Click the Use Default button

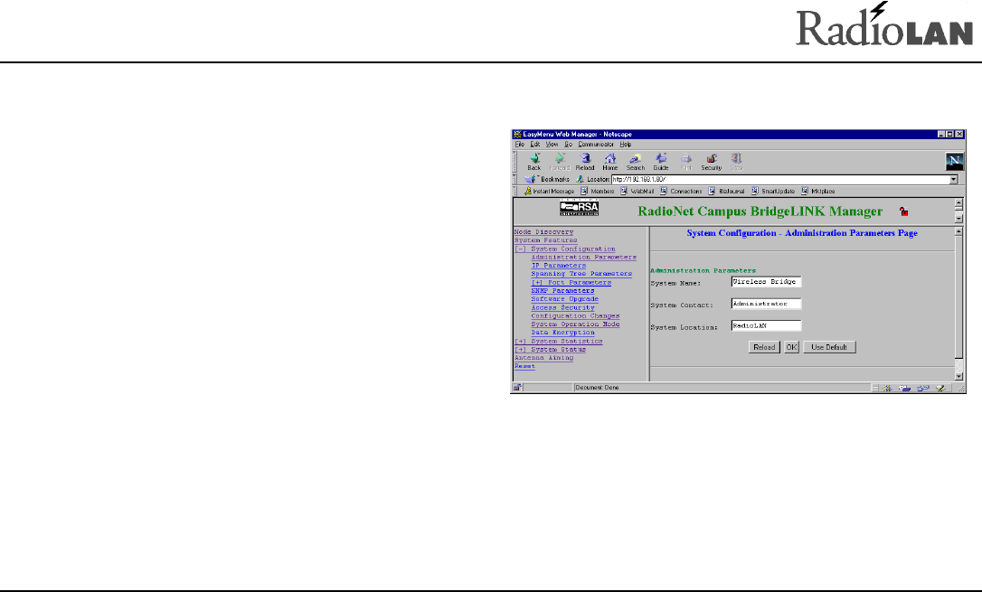[x=829, y=347]
